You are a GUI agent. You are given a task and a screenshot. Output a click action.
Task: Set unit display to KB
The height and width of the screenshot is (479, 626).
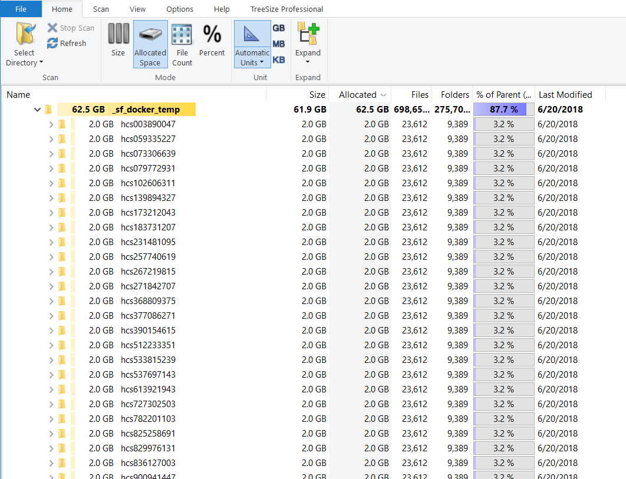point(279,58)
